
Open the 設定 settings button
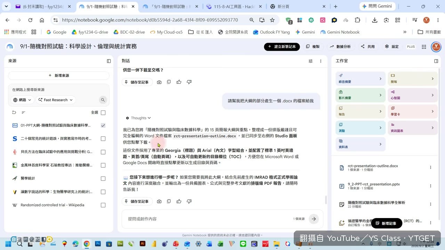(x=392, y=47)
